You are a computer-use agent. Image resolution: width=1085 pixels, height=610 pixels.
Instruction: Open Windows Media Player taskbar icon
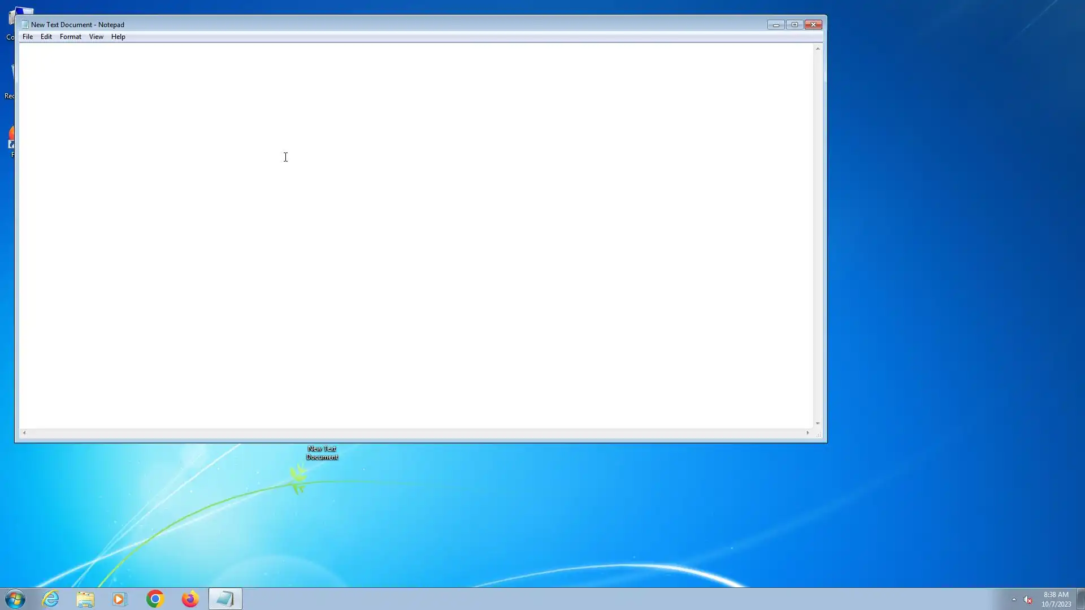(120, 599)
